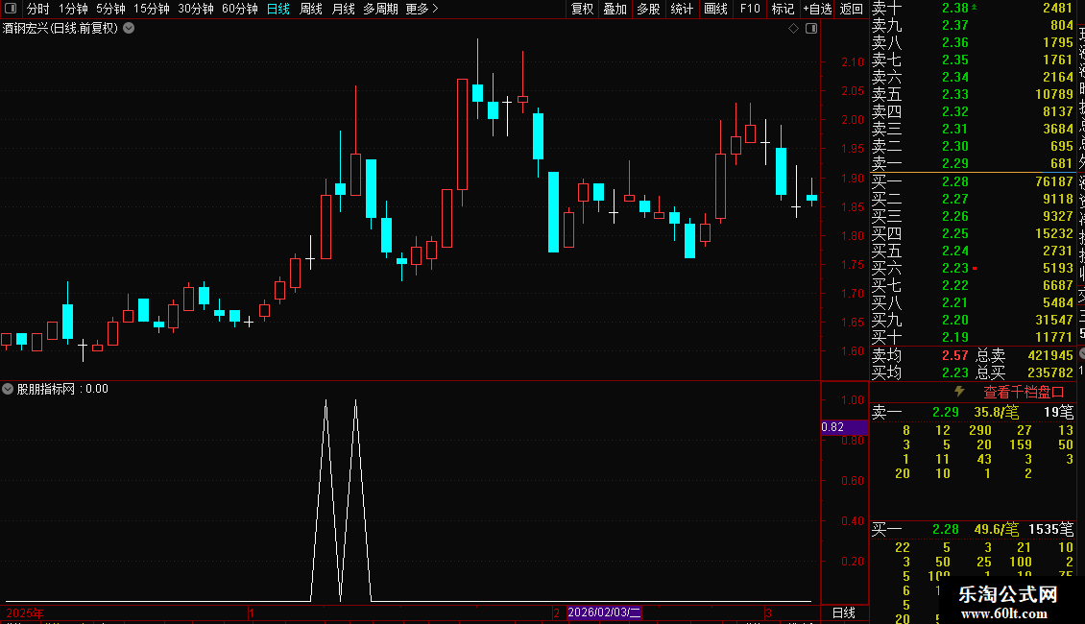1085x624 pixels.
Task: Click the 2026/02/03/二 date marker
Action: click(604, 612)
